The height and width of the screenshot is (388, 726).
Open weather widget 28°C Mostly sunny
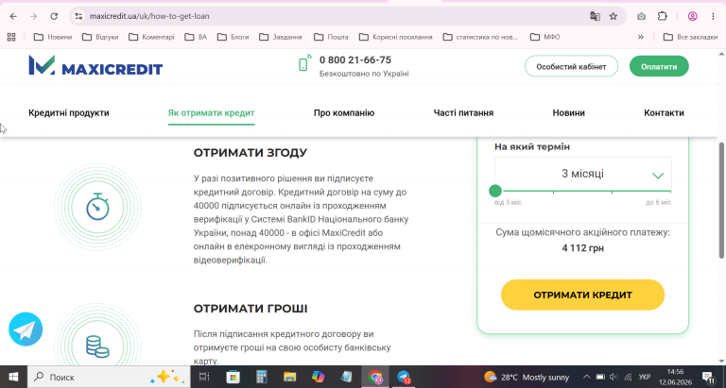coord(526,377)
